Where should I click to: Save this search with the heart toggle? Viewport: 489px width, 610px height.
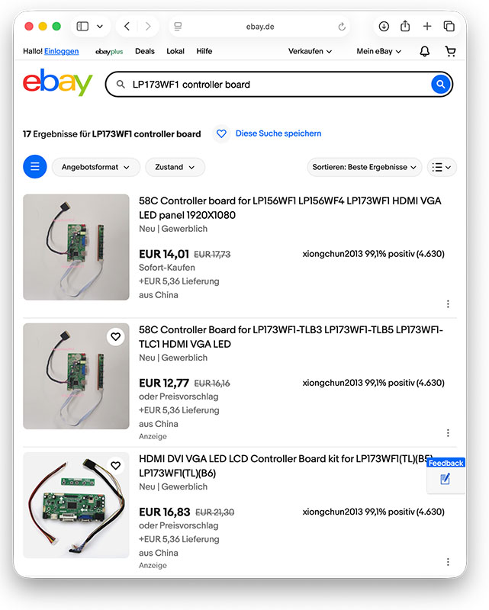[221, 133]
